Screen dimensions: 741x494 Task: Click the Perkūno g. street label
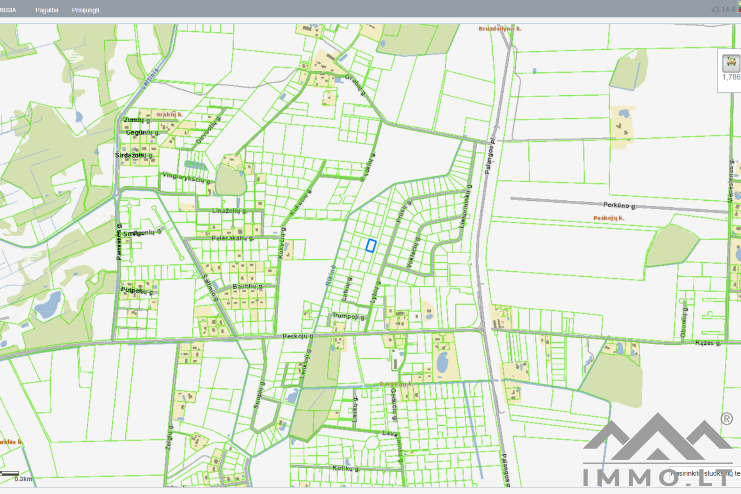620,206
